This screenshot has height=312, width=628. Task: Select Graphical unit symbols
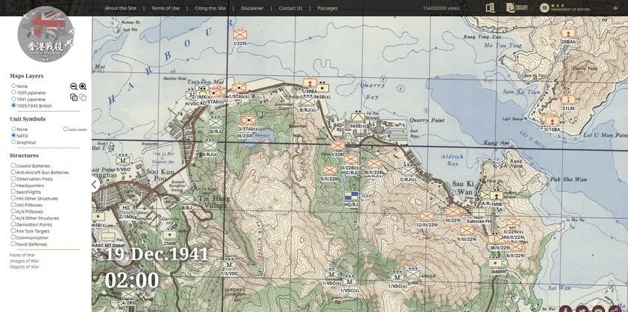(13, 142)
